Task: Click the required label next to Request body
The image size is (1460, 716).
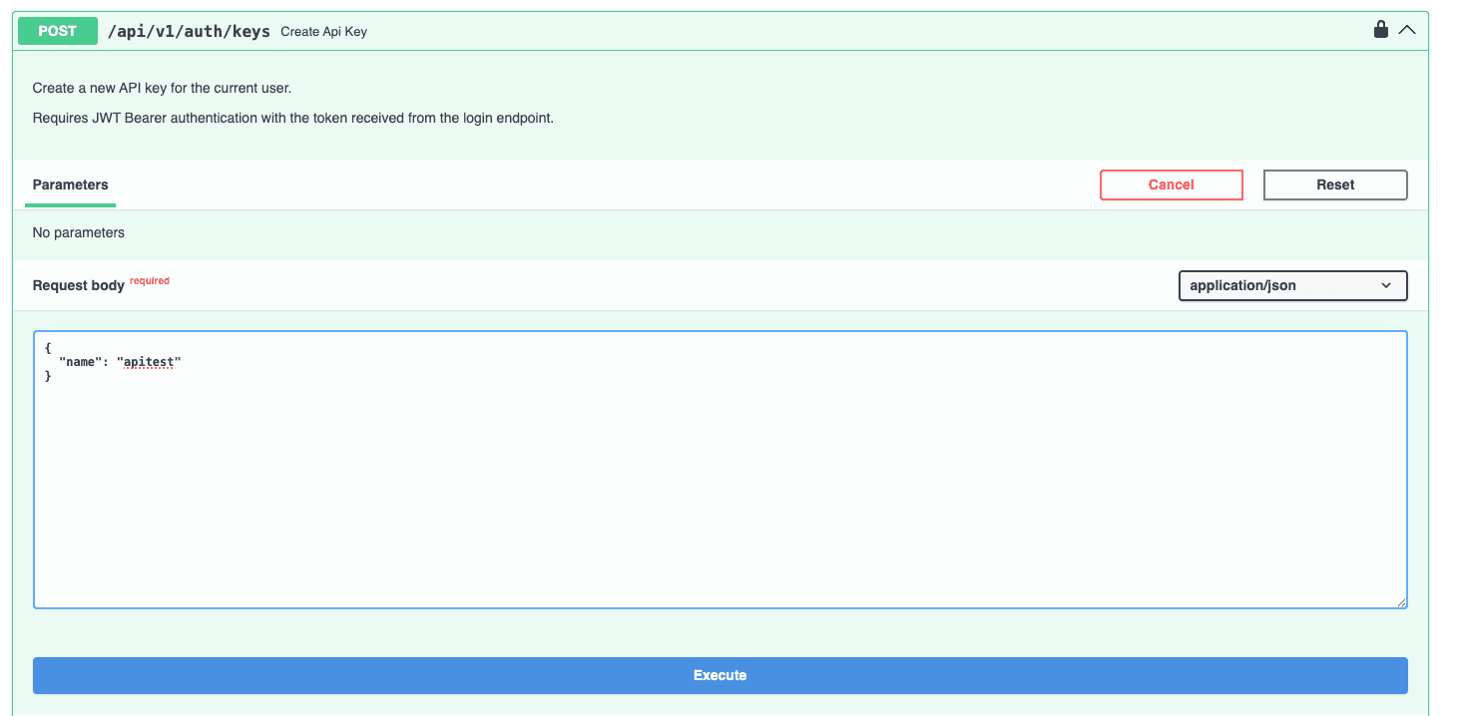Action: (x=149, y=280)
